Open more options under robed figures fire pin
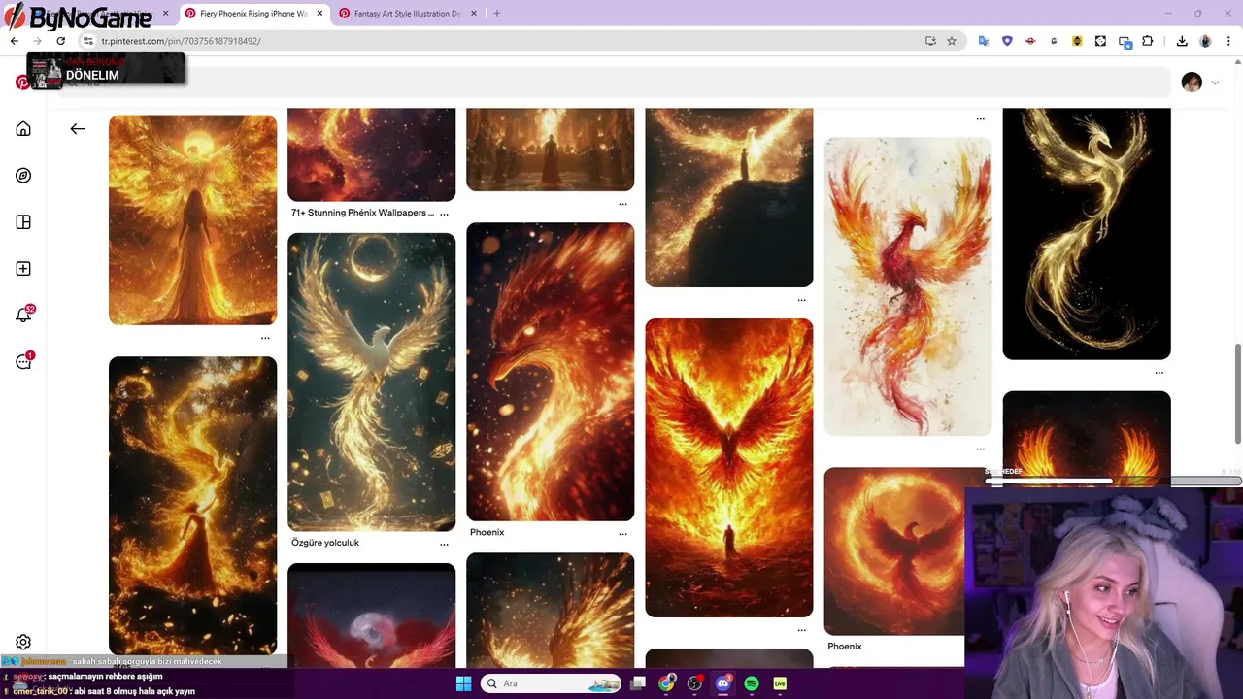This screenshot has width=1243, height=699. [622, 204]
